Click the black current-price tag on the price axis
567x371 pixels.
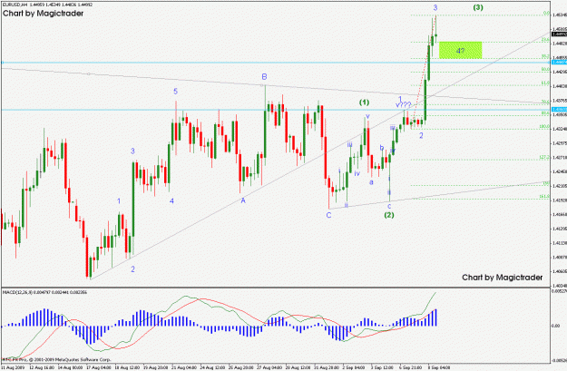(559, 34)
